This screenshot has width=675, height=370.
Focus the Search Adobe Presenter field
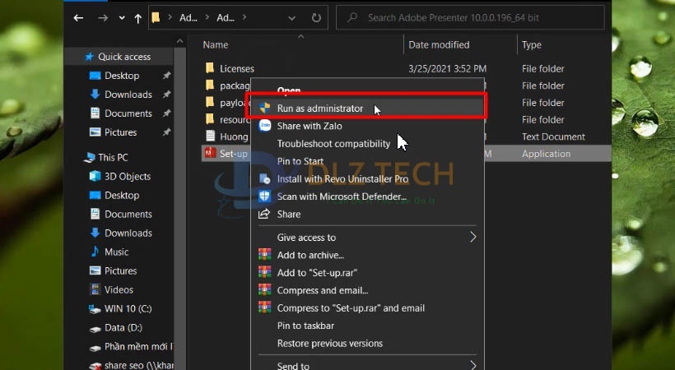(x=470, y=17)
